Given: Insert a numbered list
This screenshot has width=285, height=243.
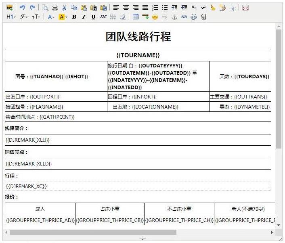Looking at the screenshot, I should click(x=155, y=8).
